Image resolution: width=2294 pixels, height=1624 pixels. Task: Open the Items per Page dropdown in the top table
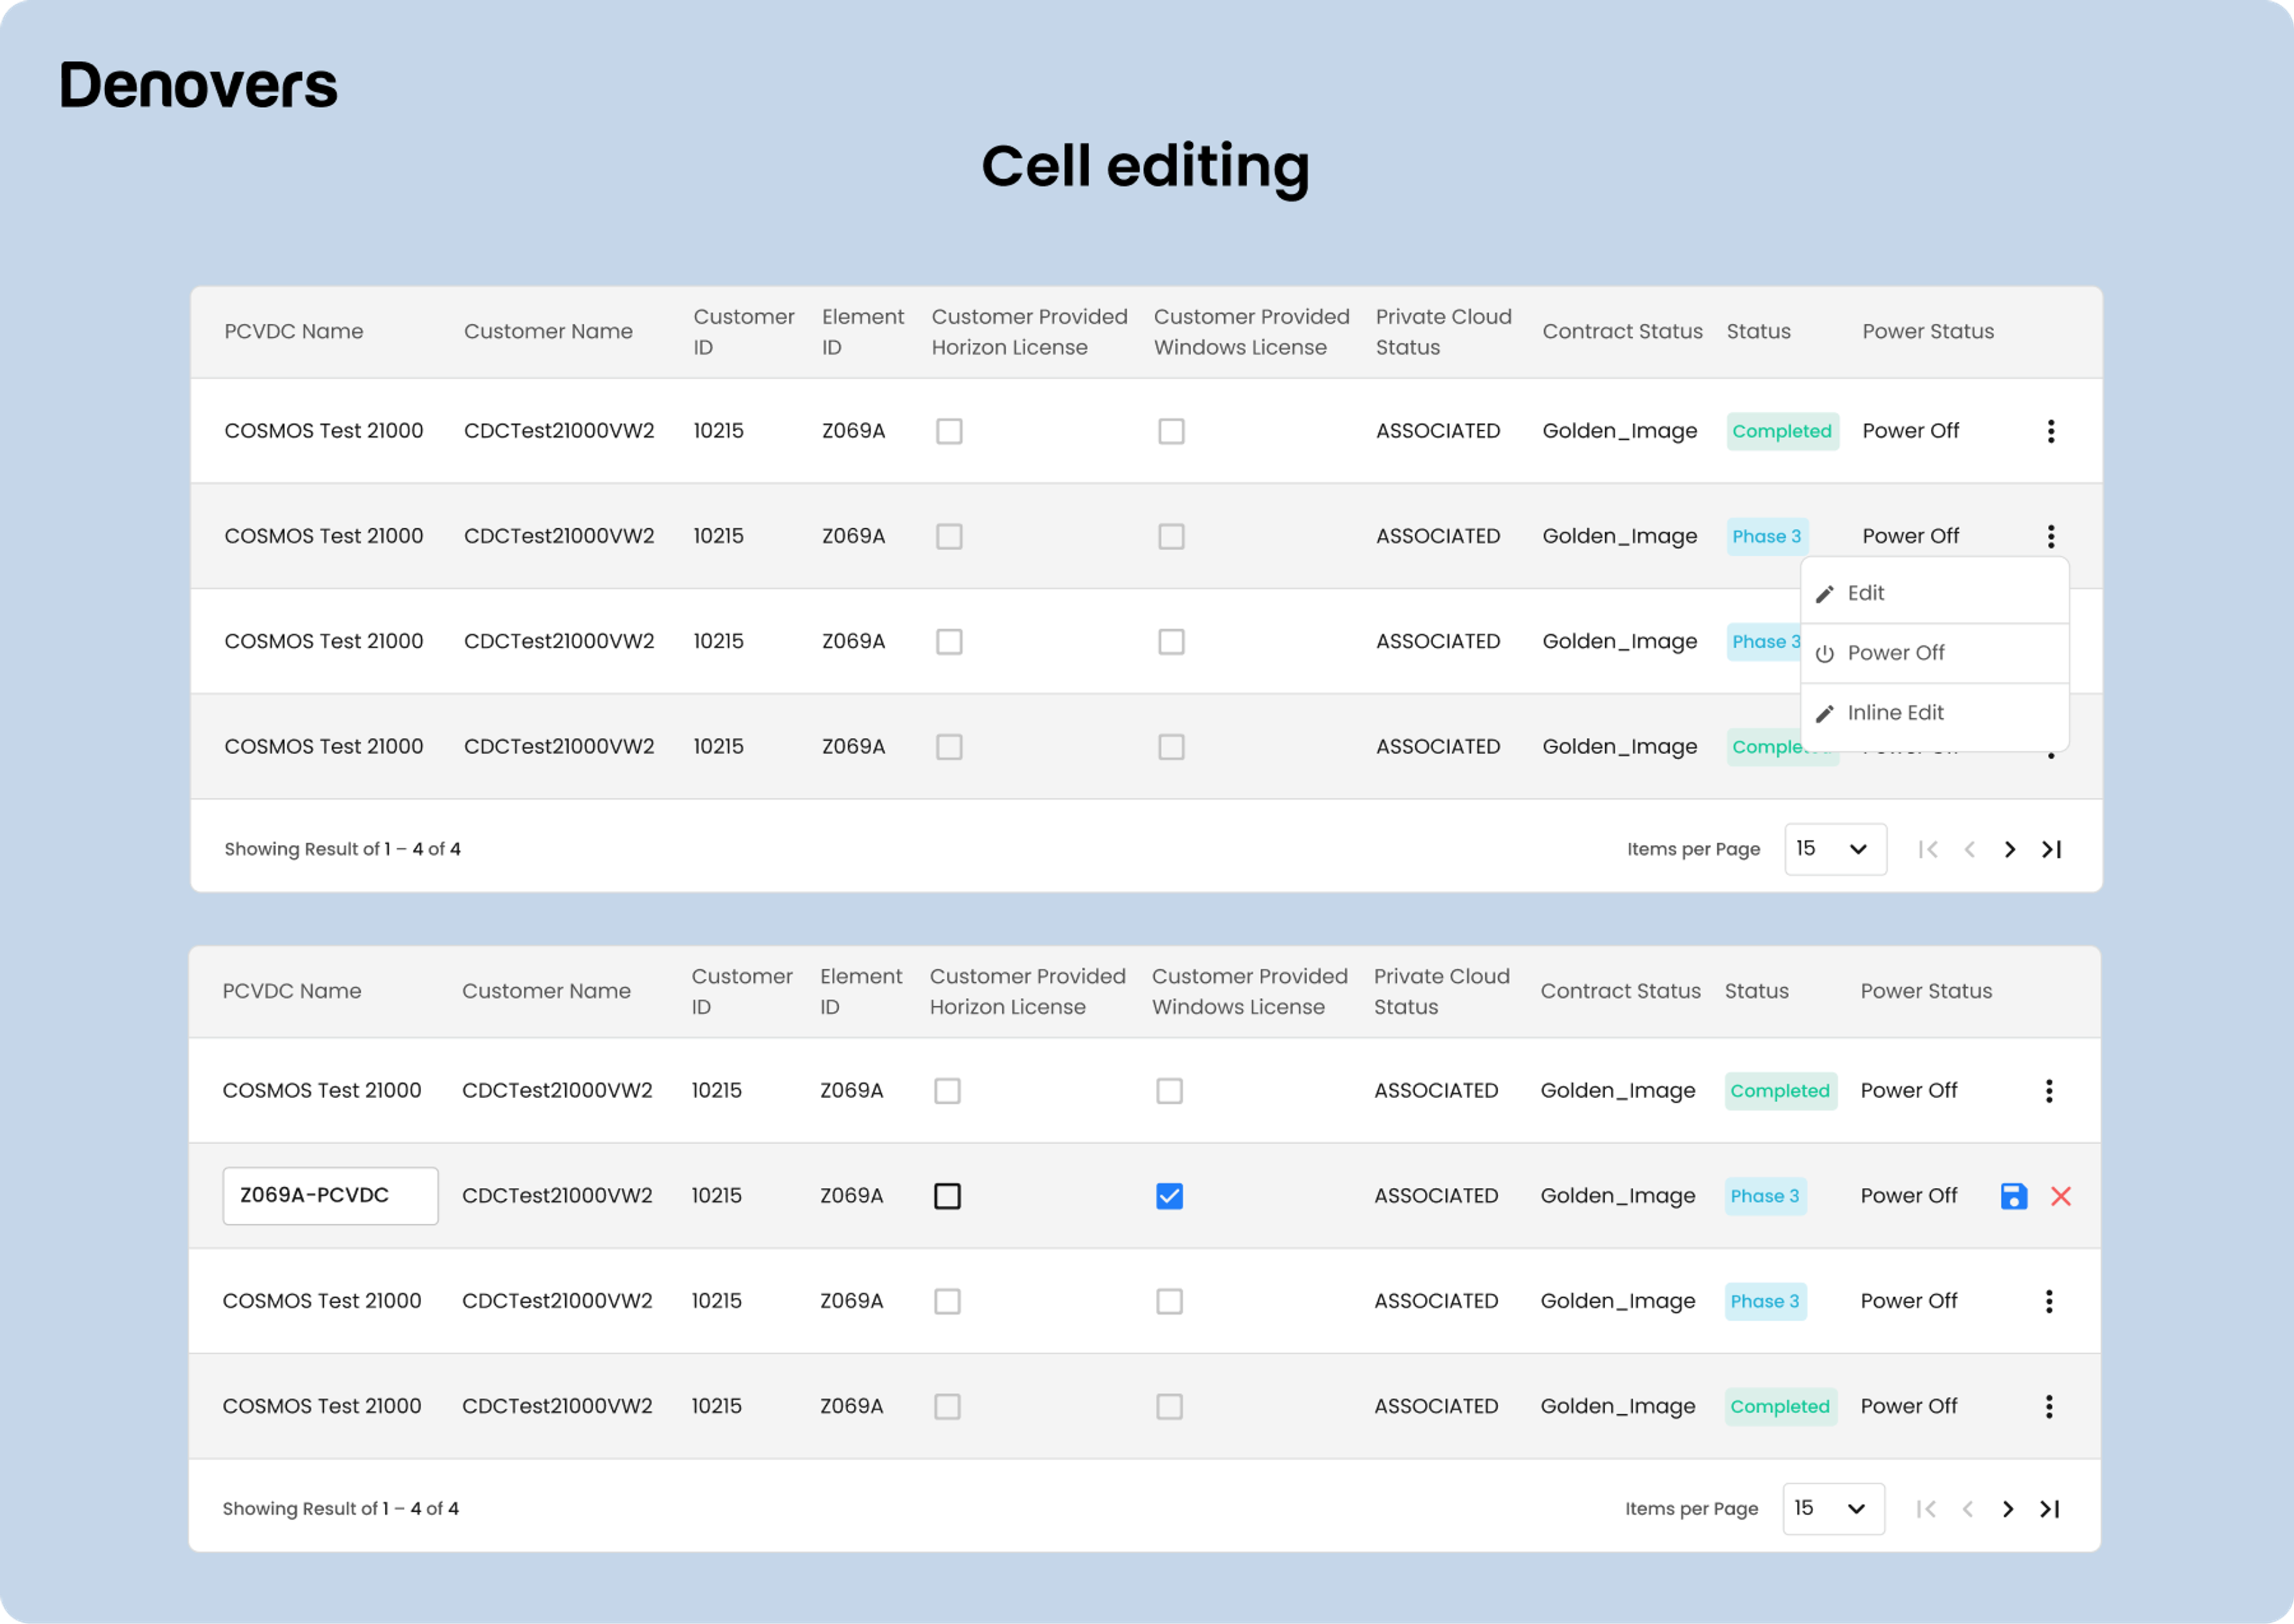(1835, 849)
